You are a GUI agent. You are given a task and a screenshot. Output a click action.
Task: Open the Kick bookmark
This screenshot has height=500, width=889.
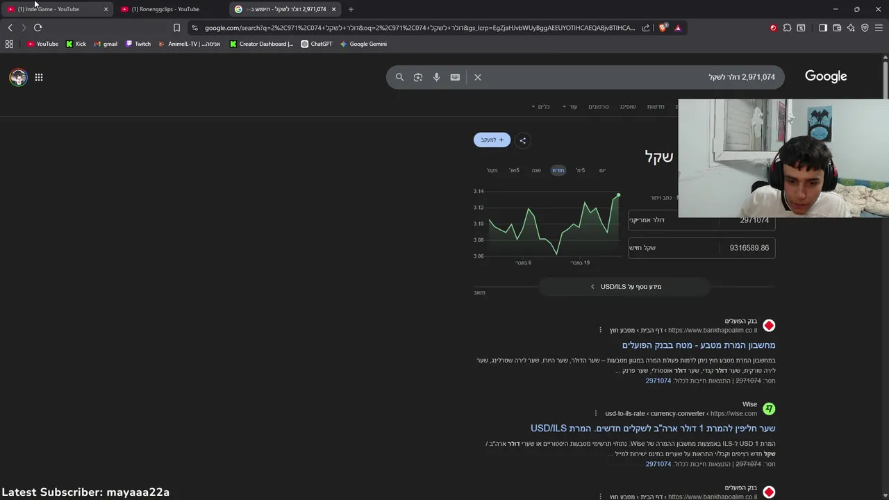pyautogui.click(x=76, y=44)
